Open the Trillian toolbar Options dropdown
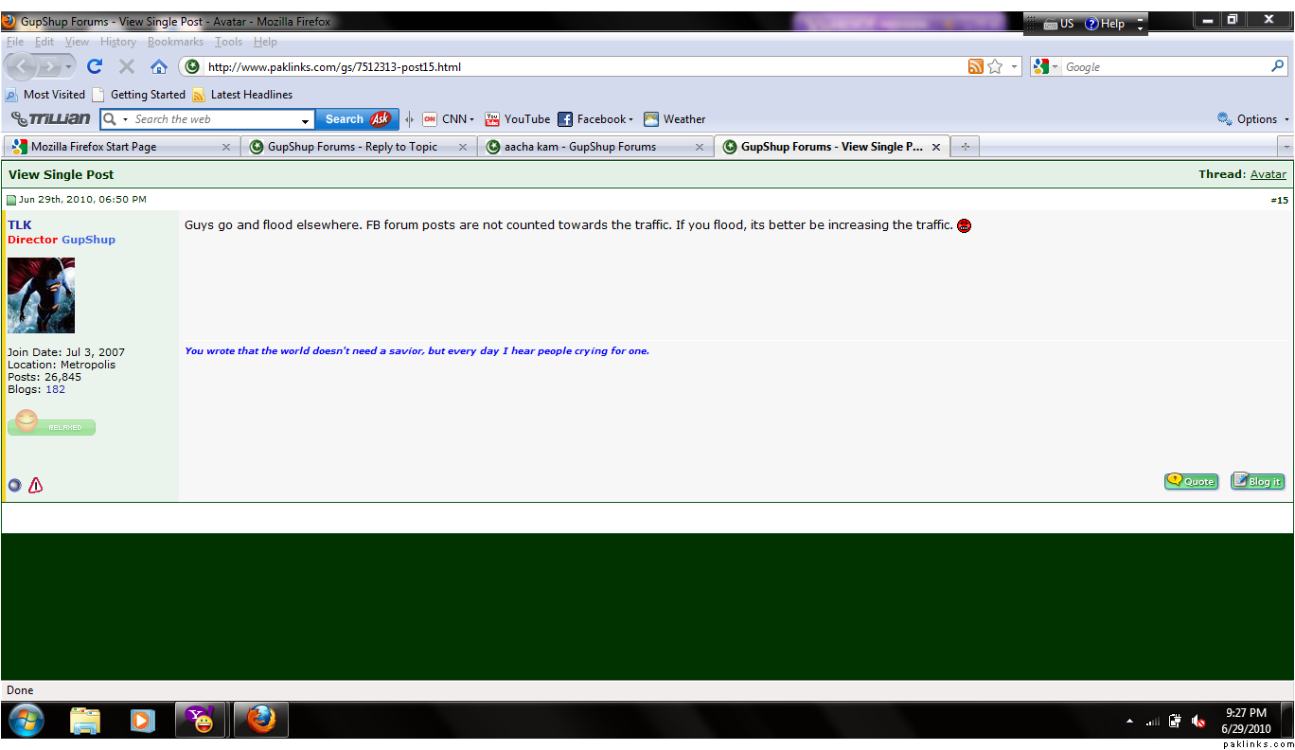This screenshot has height=750, width=1295. pyautogui.click(x=1254, y=119)
